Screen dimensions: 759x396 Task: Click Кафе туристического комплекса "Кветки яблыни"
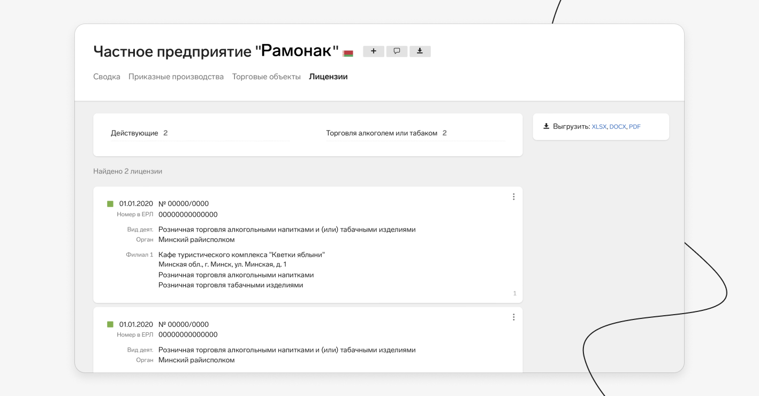242,255
